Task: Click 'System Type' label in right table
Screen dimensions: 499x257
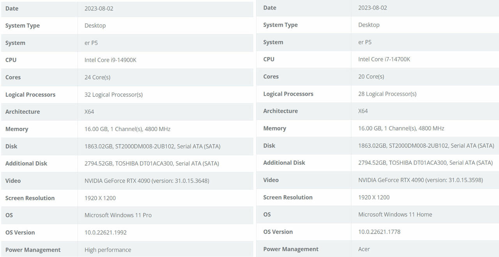Action: tap(280, 25)
